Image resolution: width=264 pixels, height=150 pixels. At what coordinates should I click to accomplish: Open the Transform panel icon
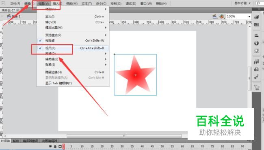click(256, 51)
